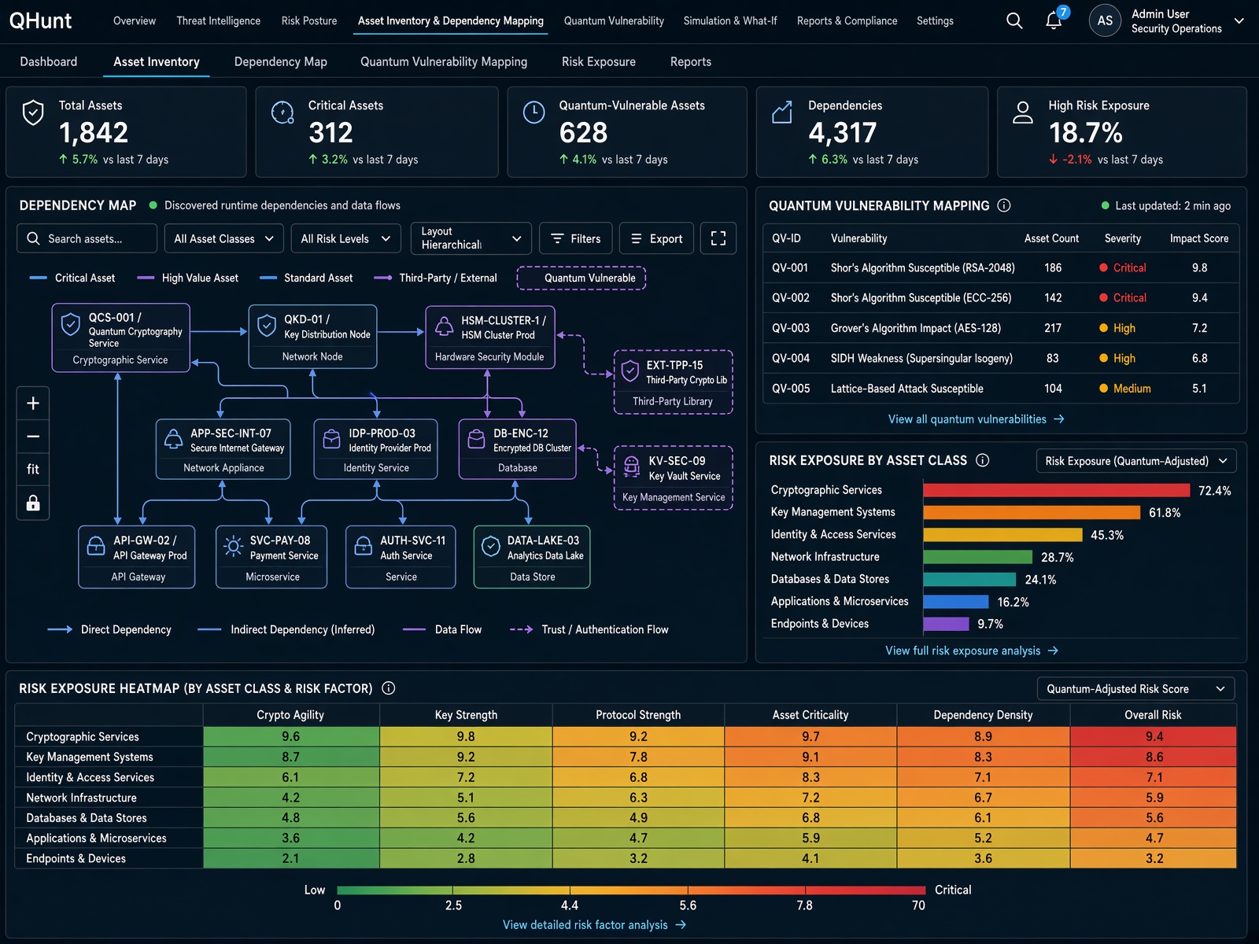
Task: Select the AUTH-SVC-11 lock icon
Action: tap(364, 546)
